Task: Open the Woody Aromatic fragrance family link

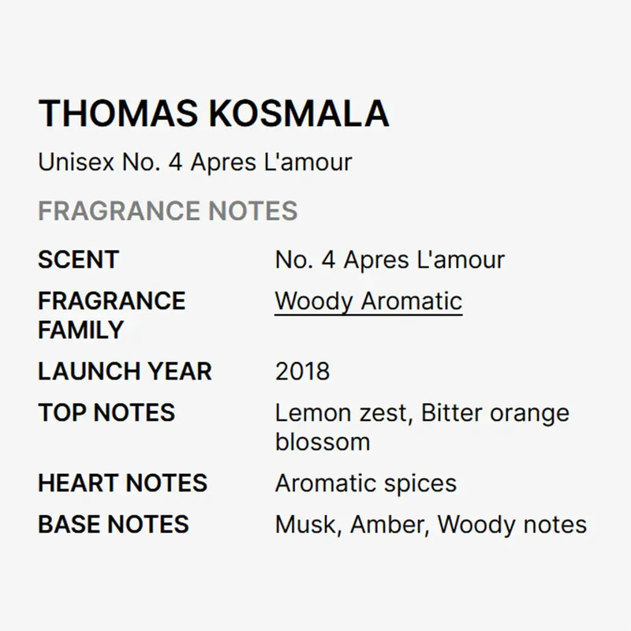Action: click(368, 301)
